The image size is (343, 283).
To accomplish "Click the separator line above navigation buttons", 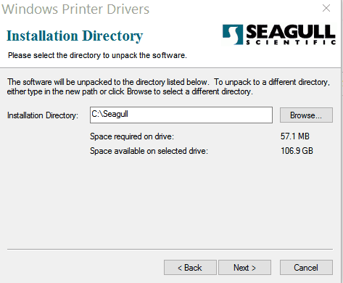I will [170, 249].
